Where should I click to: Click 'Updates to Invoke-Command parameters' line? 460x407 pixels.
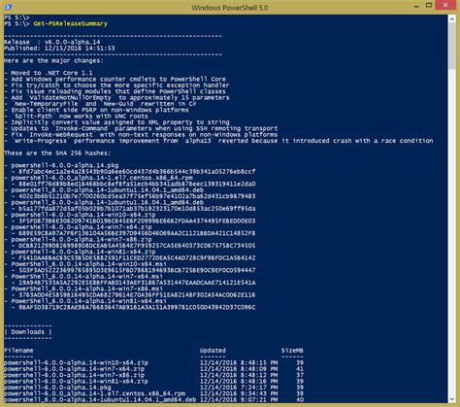coord(141,128)
